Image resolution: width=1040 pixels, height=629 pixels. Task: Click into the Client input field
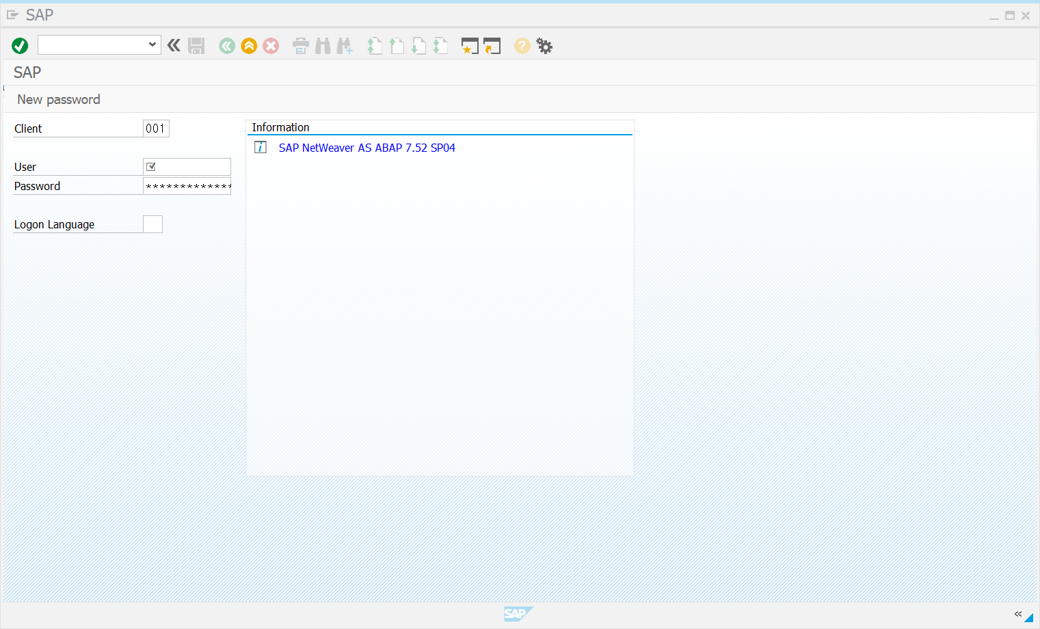point(156,129)
